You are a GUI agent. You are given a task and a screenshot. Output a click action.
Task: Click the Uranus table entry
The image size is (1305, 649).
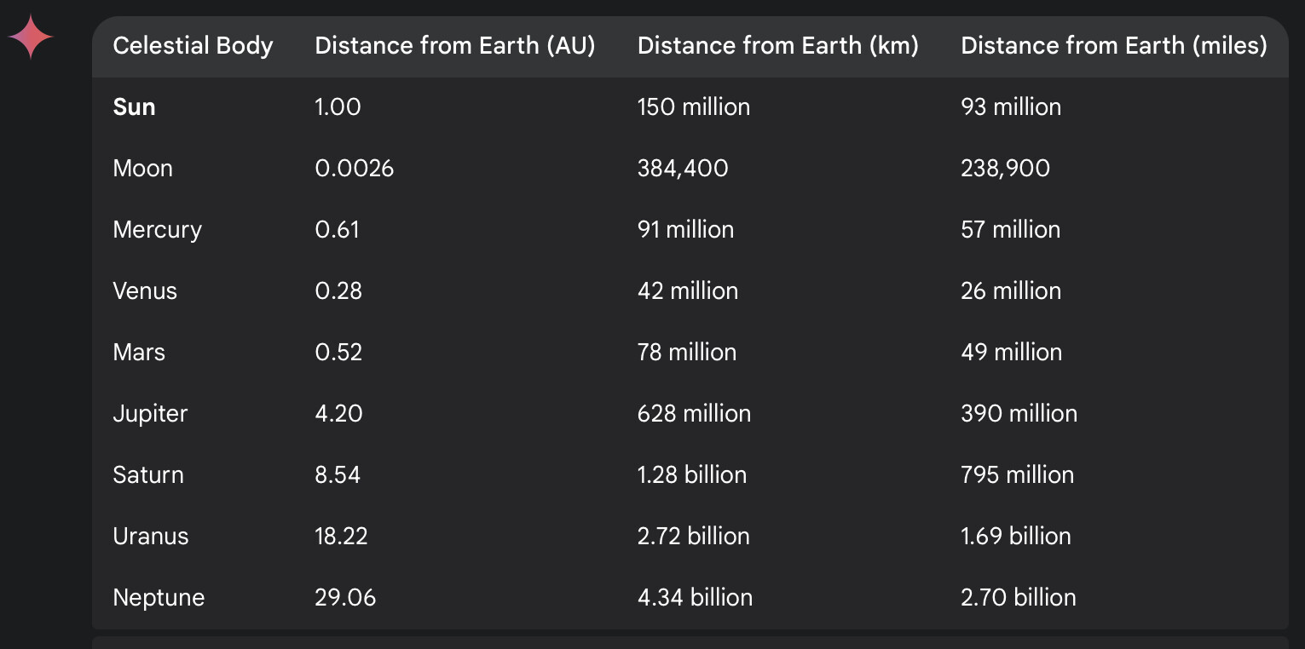pyautogui.click(x=150, y=536)
